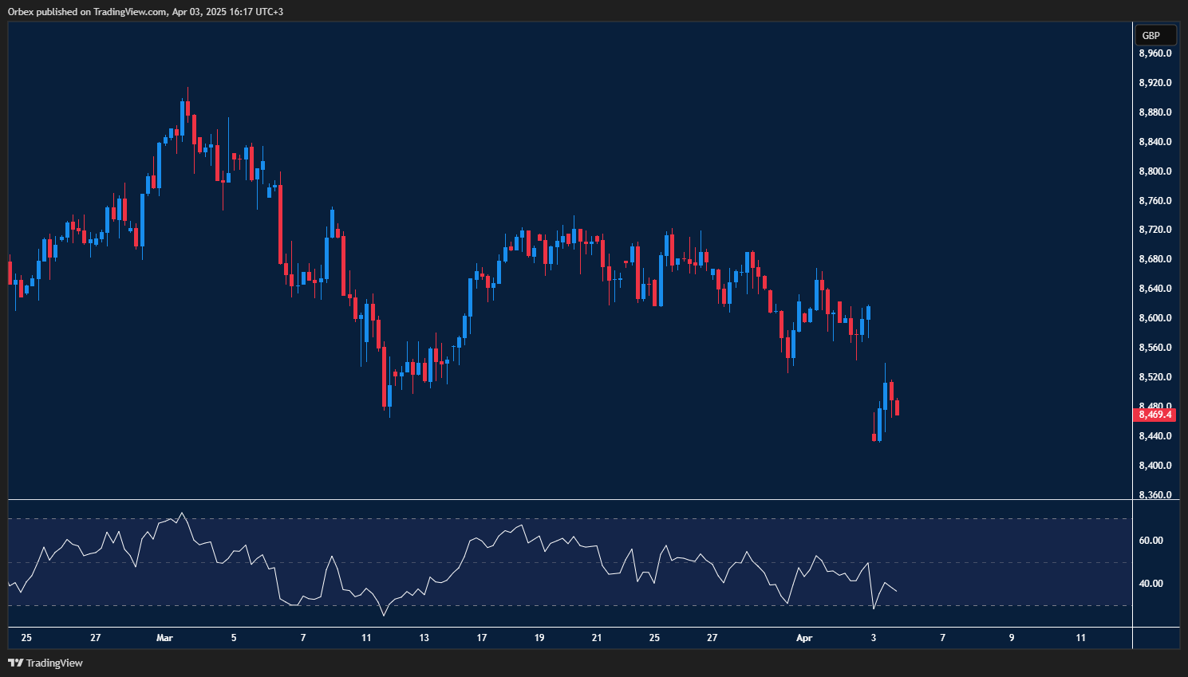This screenshot has height=677, width=1188.
Task: Click the TradingView logo icon
Action: 14,663
